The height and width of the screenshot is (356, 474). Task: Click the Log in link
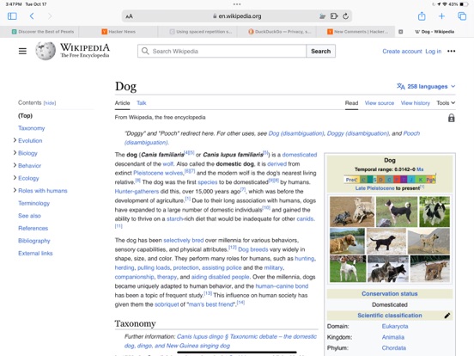[433, 51]
